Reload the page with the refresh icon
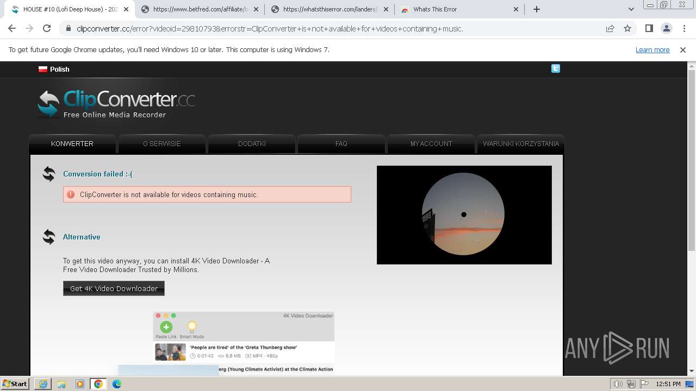The image size is (696, 391). 47,28
